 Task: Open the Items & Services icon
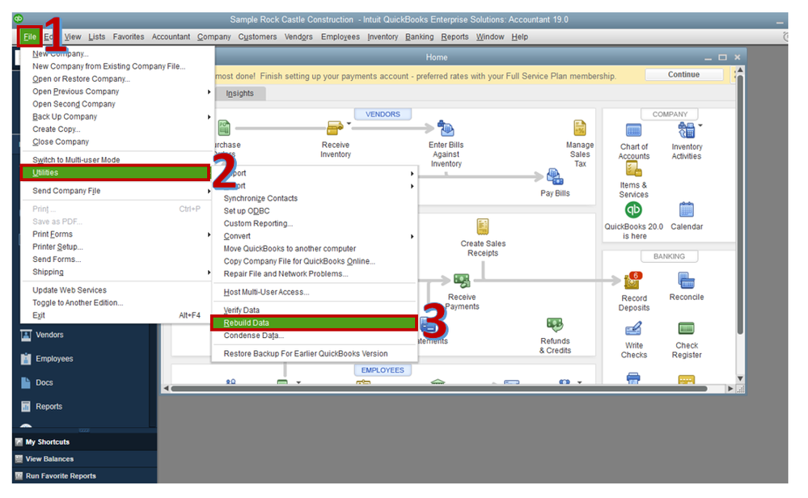[x=633, y=169]
